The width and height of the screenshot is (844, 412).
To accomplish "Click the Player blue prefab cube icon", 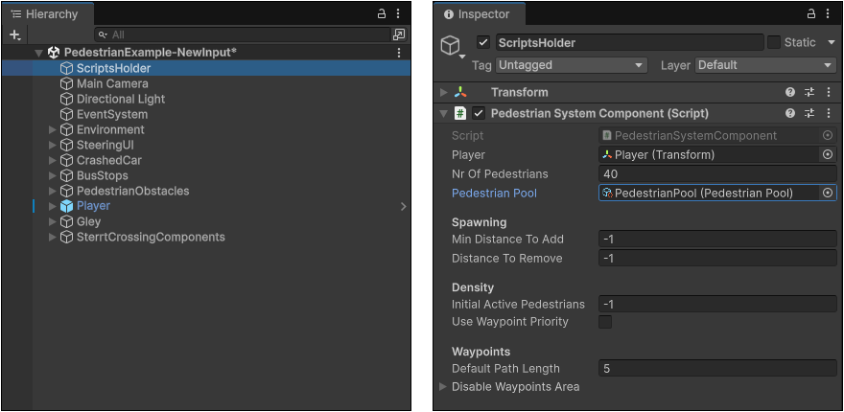I will tap(66, 206).
